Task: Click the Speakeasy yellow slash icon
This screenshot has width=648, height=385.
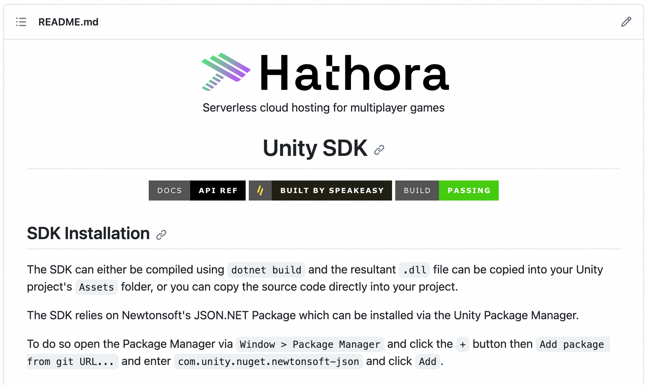Action: (260, 191)
